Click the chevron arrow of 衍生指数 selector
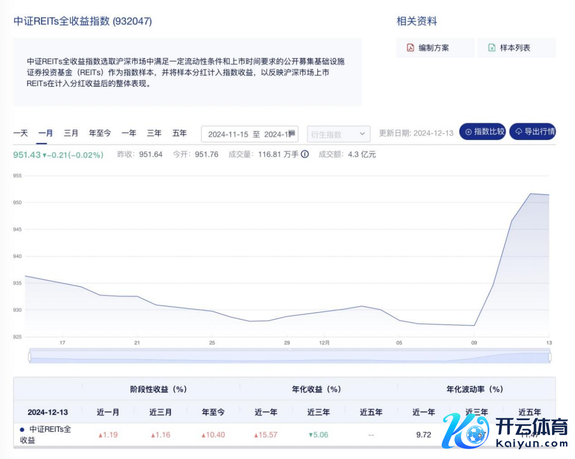The width and height of the screenshot is (575, 459). [x=362, y=134]
